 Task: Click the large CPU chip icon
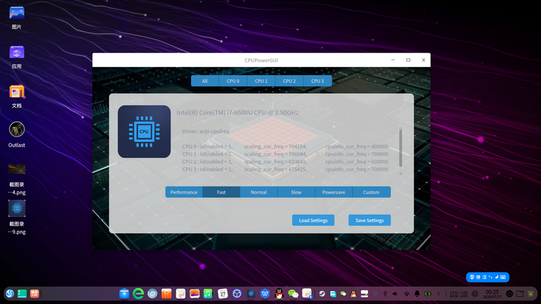coord(144,132)
